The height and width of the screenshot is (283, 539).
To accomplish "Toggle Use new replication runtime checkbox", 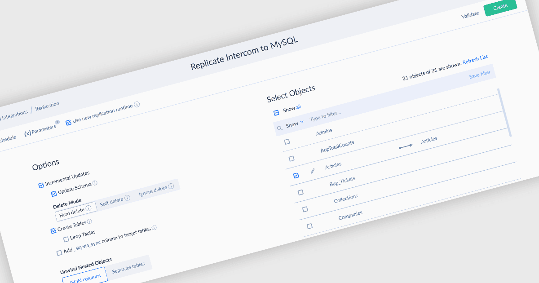I will point(69,122).
